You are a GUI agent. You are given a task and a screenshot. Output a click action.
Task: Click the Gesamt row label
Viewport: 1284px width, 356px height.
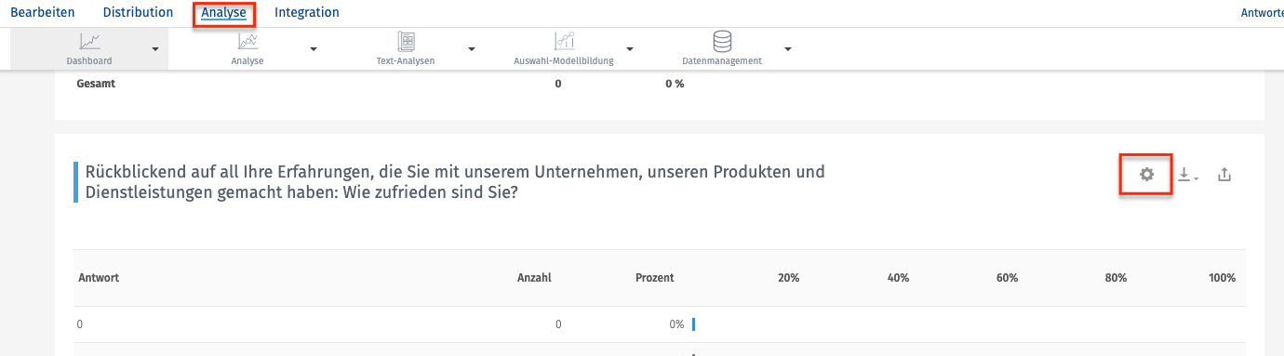[96, 84]
